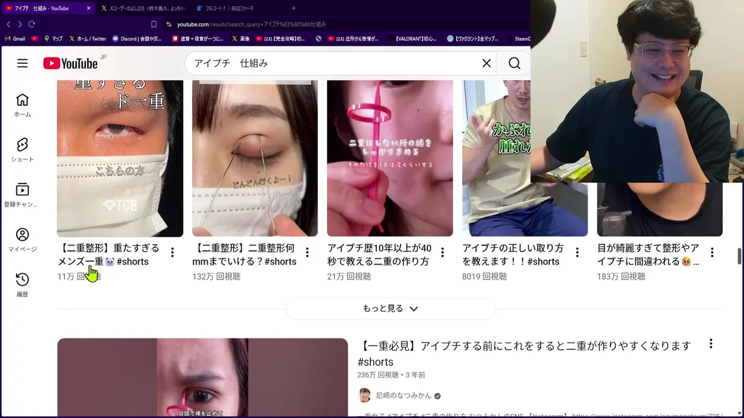Open options menu for 一重必見 video

(711, 344)
